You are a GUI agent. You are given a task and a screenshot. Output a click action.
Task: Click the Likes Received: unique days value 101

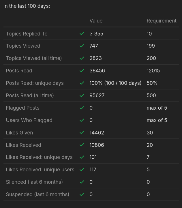click(93, 157)
